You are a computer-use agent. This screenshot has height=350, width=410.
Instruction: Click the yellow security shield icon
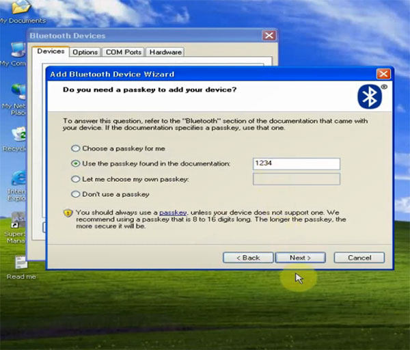pyautogui.click(x=68, y=213)
